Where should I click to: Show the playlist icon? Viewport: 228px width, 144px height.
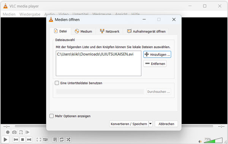click(55, 139)
